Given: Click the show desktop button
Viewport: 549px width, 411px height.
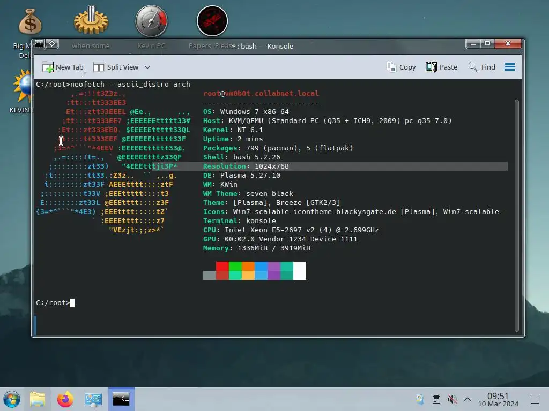Looking at the screenshot, I should click(535, 399).
